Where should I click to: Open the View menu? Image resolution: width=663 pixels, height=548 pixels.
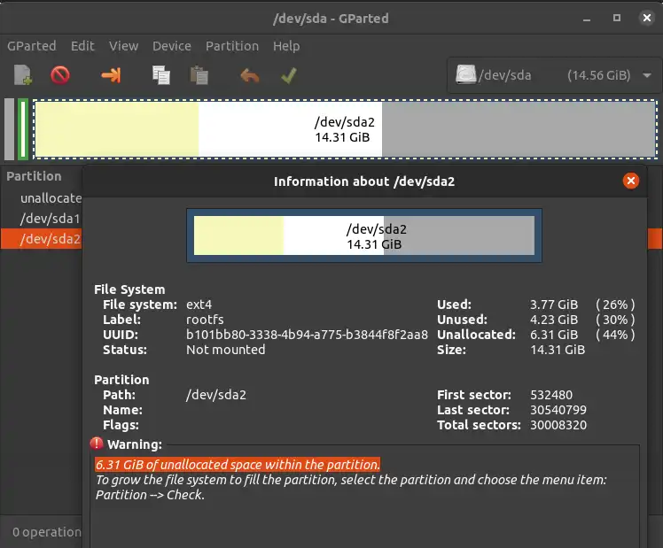click(123, 46)
